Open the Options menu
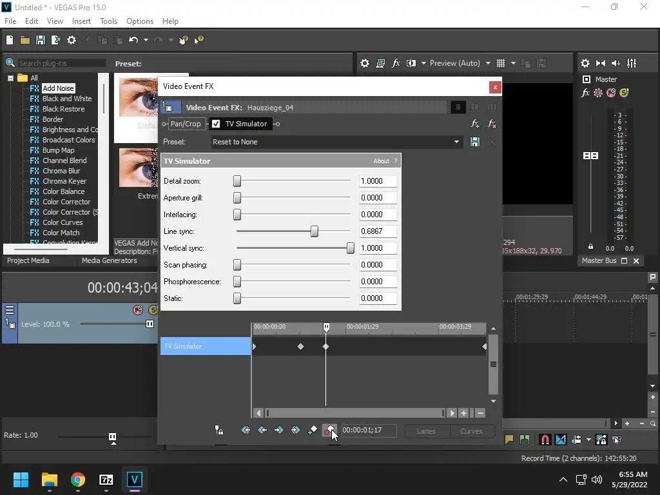This screenshot has height=495, width=660. pos(140,21)
